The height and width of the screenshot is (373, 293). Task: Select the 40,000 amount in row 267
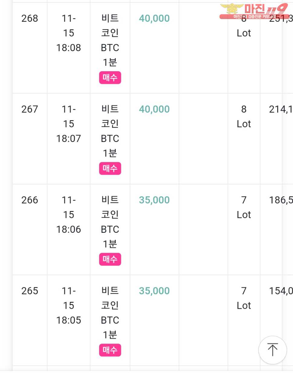[x=154, y=109]
